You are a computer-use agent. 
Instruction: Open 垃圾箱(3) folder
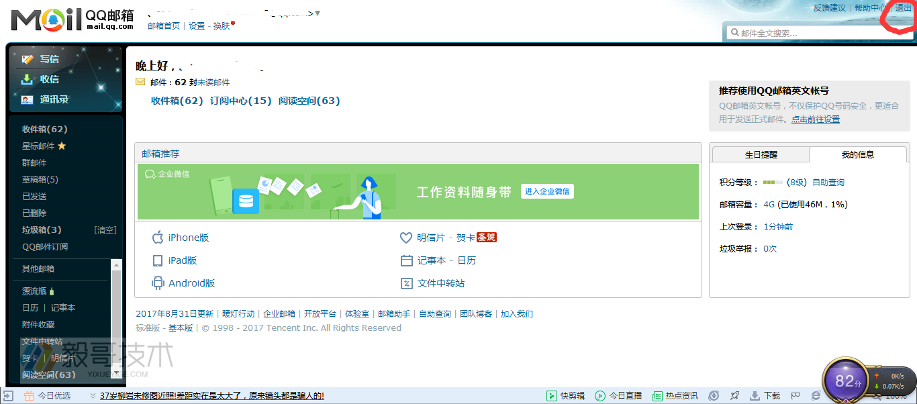click(x=42, y=230)
